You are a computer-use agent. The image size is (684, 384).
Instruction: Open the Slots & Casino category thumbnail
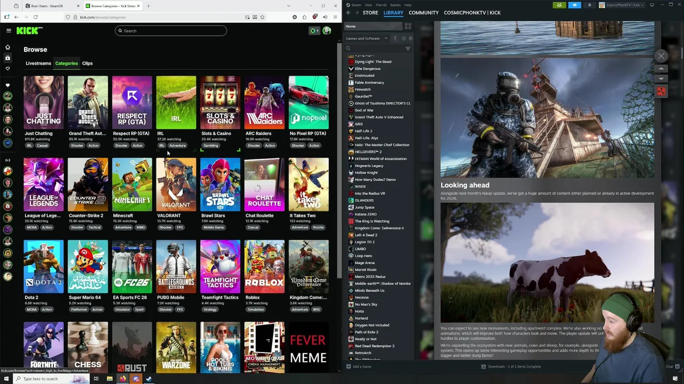point(220,102)
